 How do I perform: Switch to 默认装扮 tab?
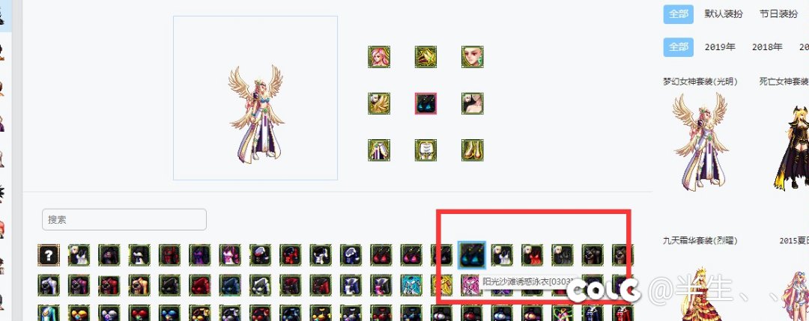pos(724,14)
